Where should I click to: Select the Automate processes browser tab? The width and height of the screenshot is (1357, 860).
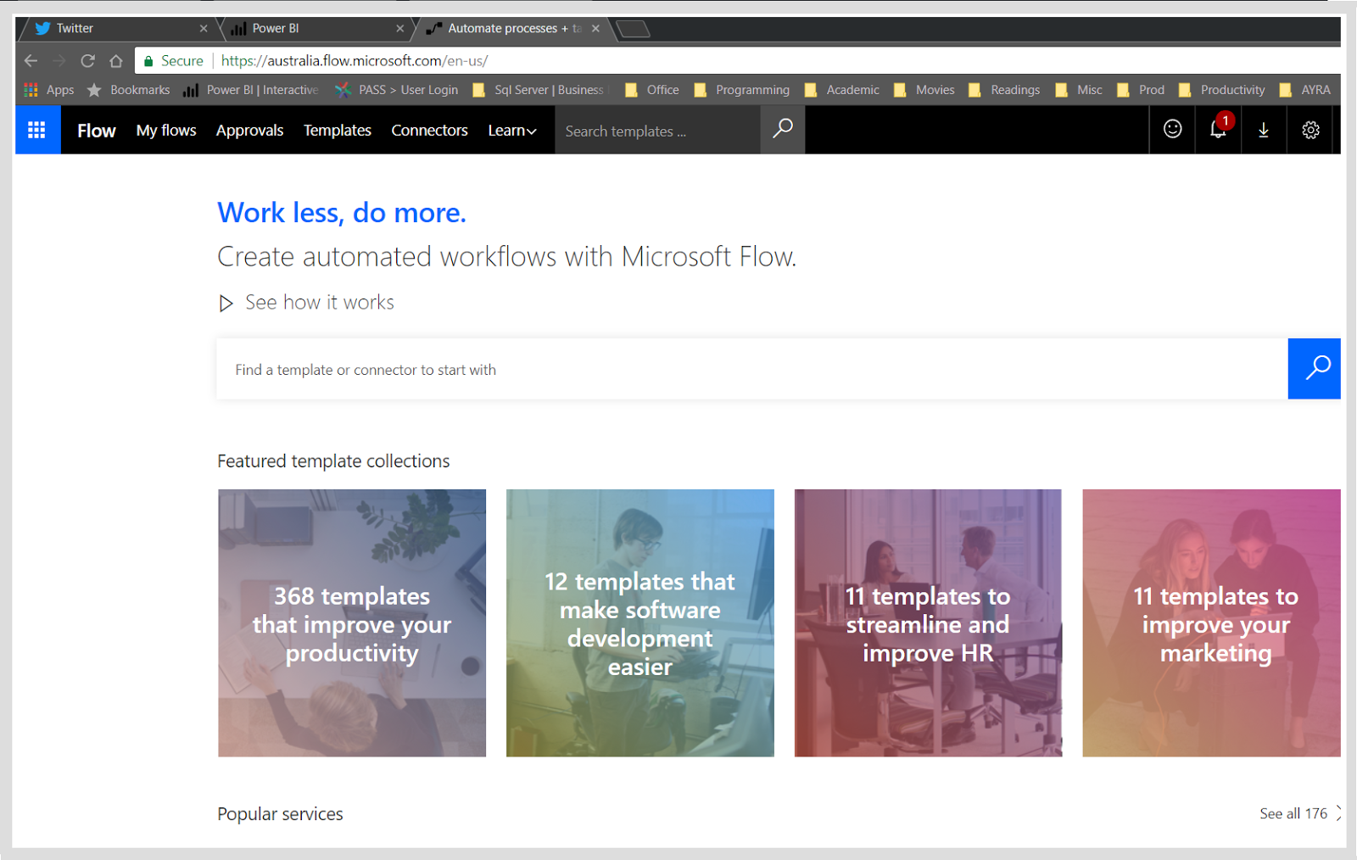point(513,28)
